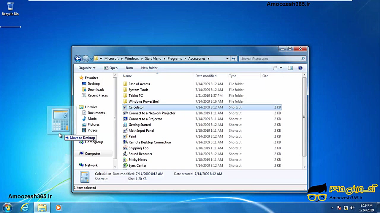This screenshot has height=213, width=380.
Task: Click the Burn toolbar command
Action: 129,68
